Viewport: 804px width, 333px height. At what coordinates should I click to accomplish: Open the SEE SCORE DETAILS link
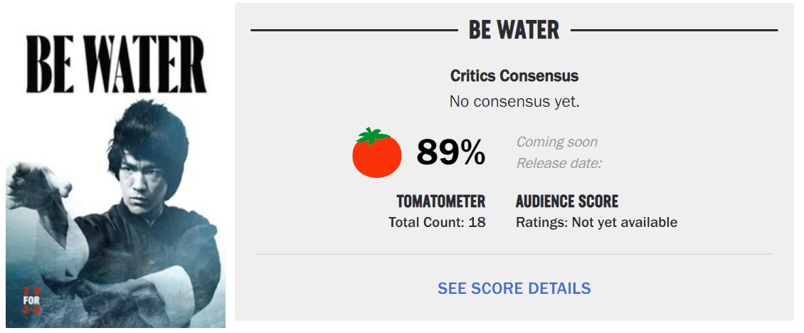coord(514,288)
